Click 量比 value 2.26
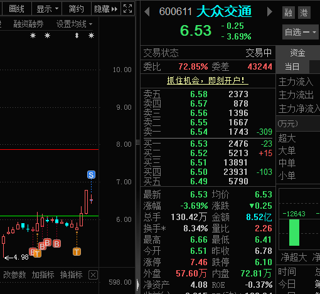 (264, 228)
